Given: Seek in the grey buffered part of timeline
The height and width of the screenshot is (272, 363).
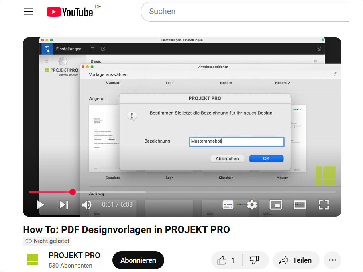Looking at the screenshot, I should tap(110, 192).
